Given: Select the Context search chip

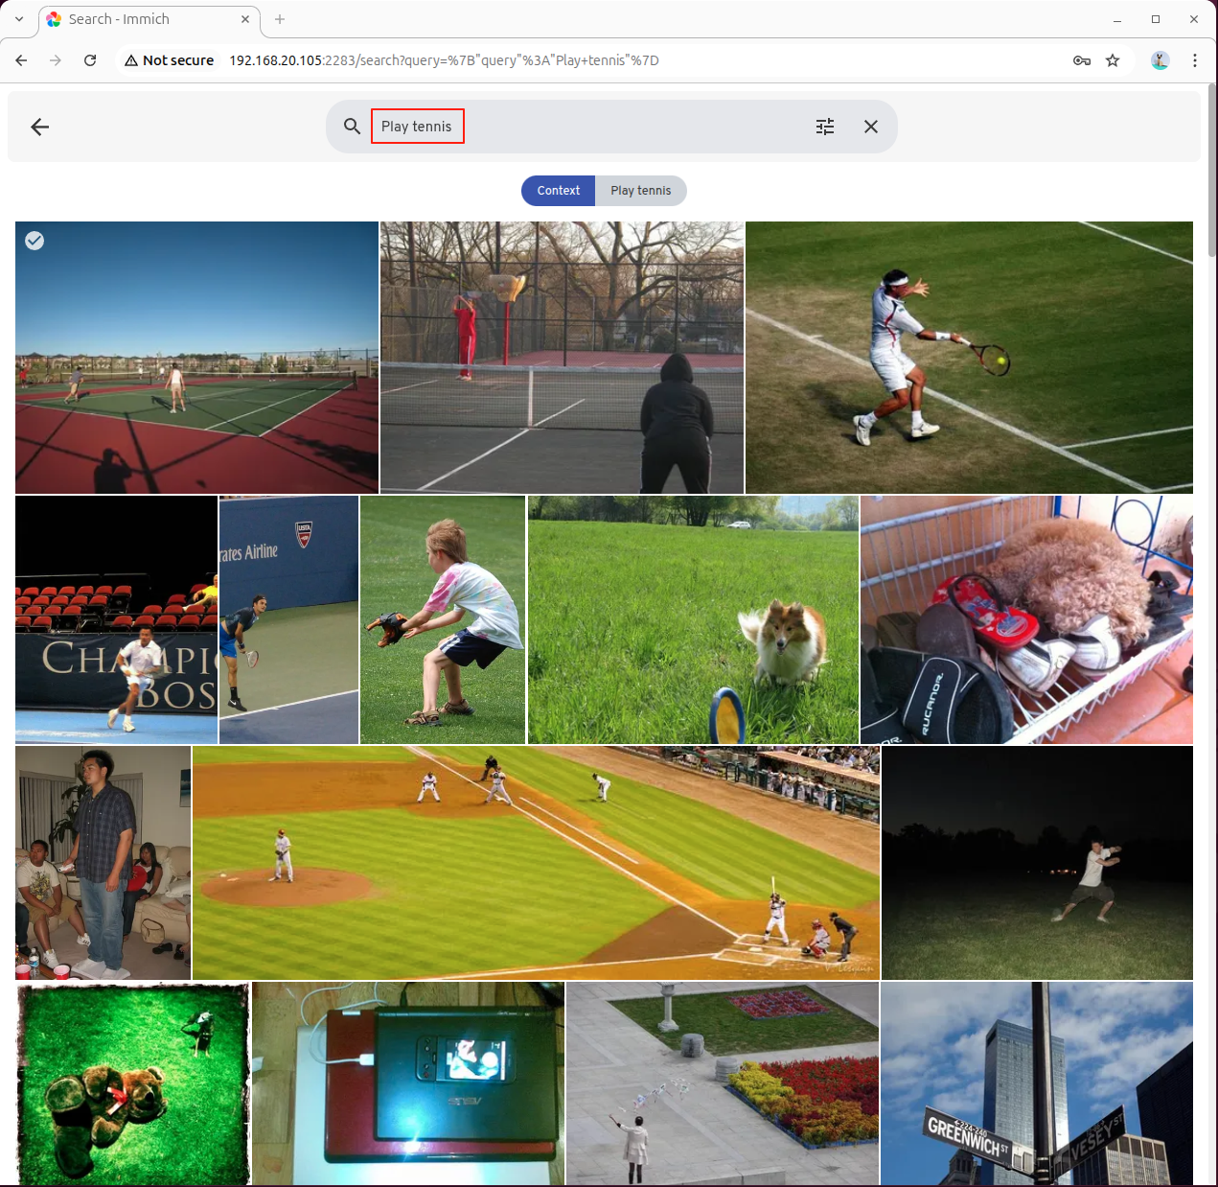Looking at the screenshot, I should pyautogui.click(x=558, y=191).
